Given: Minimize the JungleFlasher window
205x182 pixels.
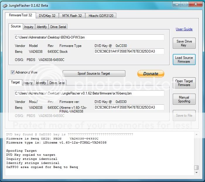Looking at the screenshot, I should pos(176,4).
